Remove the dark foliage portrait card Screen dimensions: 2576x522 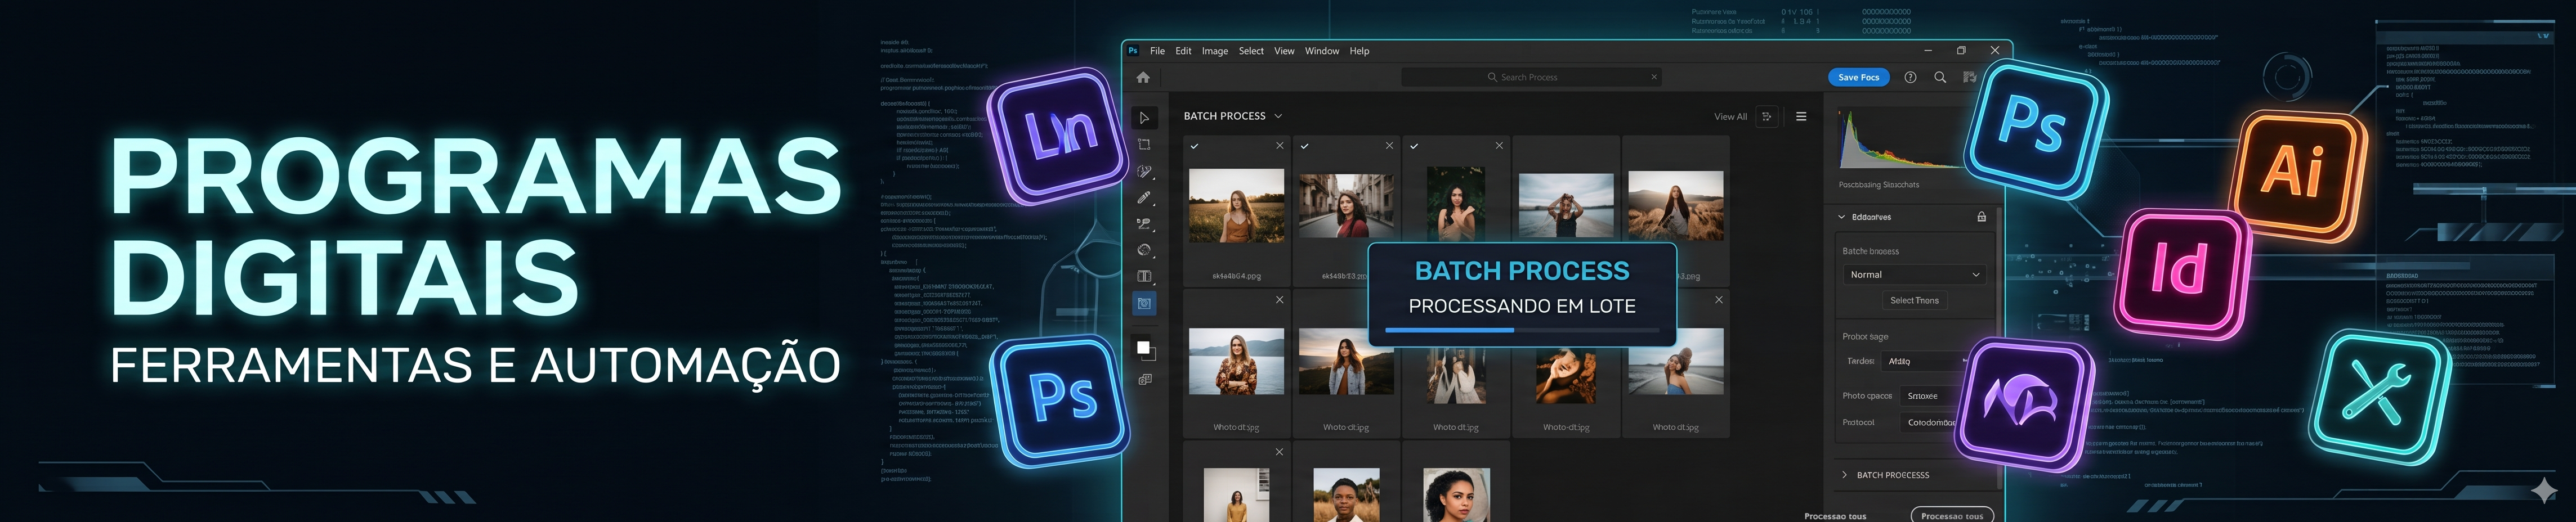tap(1499, 146)
